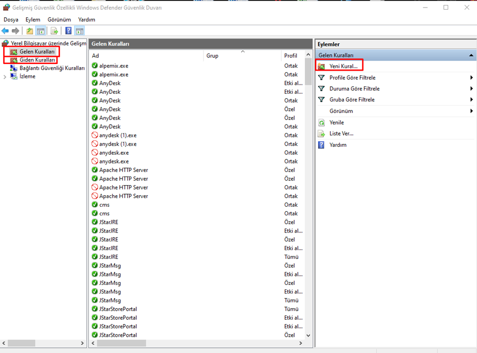Click the Yeni Kural icon in Eylemler

coord(321,66)
